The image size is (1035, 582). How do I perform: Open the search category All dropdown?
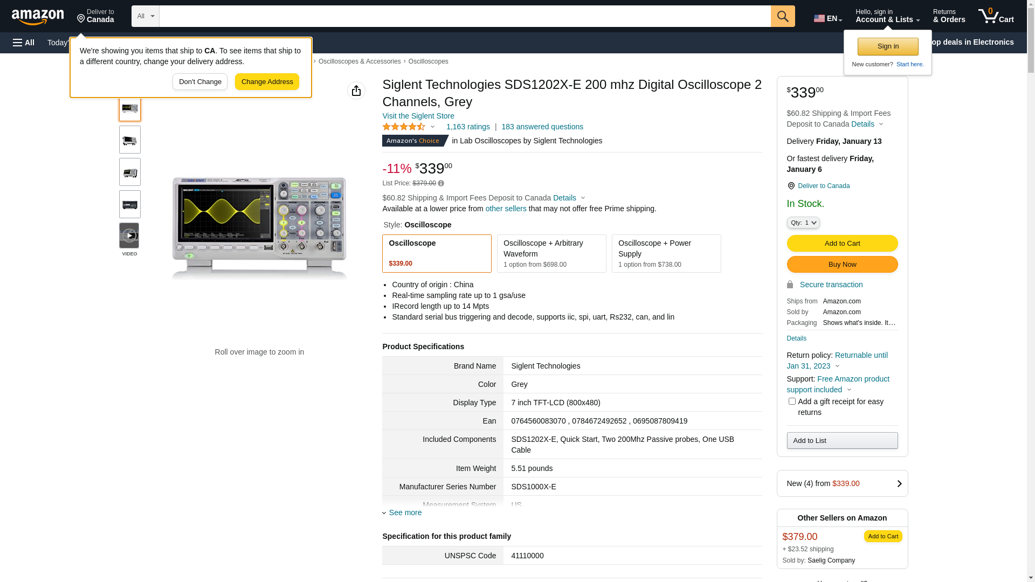point(145,16)
